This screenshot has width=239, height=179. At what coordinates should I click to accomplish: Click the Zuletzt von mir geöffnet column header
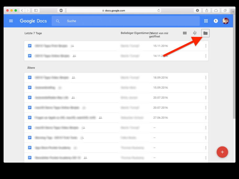[x=159, y=35]
